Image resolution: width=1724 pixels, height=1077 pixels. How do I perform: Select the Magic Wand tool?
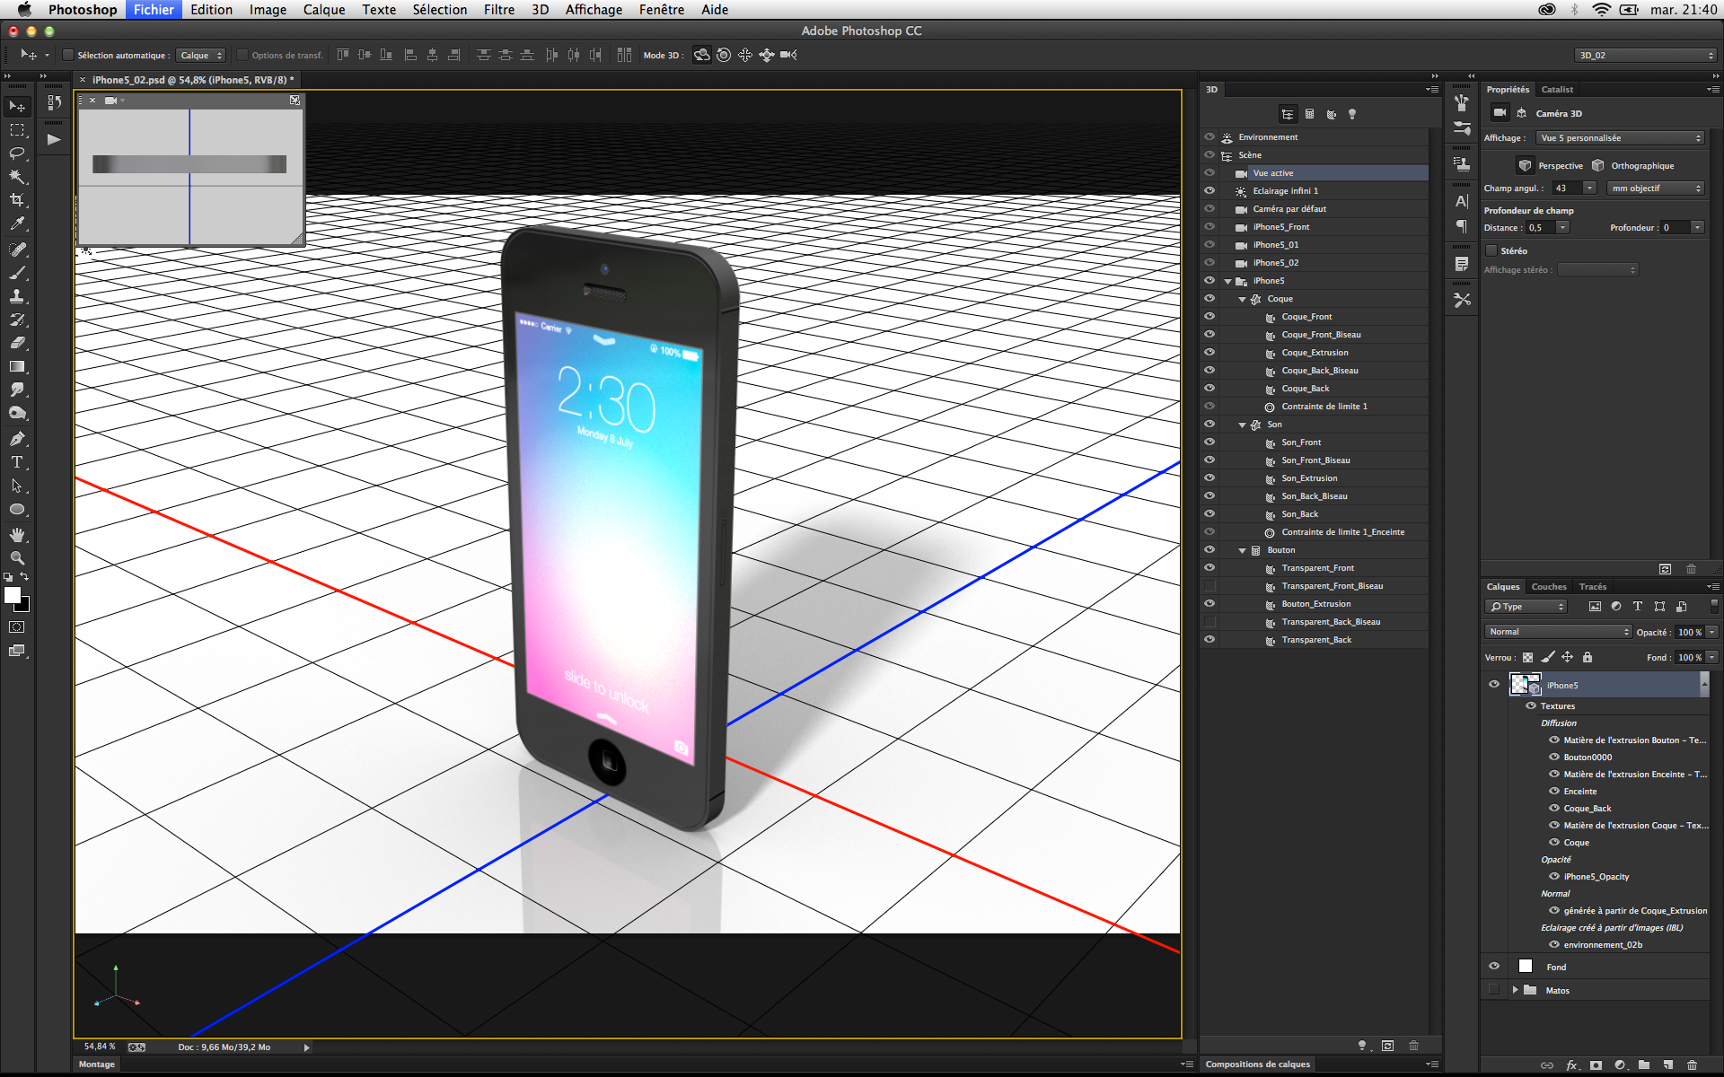[x=17, y=177]
